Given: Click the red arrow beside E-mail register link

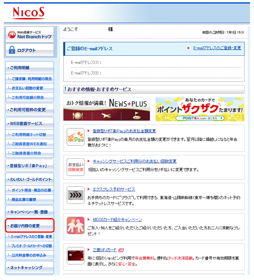Looking at the screenshot, I should click(189, 48).
